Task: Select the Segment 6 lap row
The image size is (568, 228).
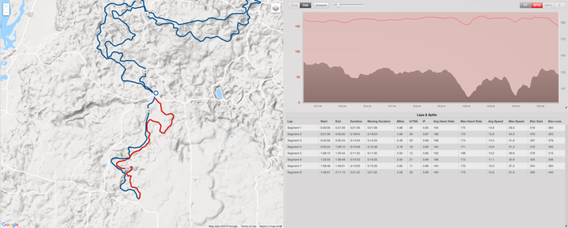Action: coord(425,159)
